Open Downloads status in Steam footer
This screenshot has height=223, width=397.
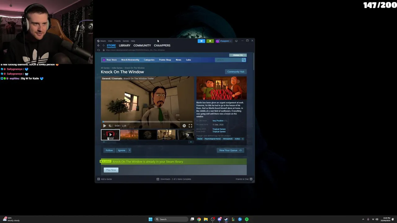coord(174,179)
